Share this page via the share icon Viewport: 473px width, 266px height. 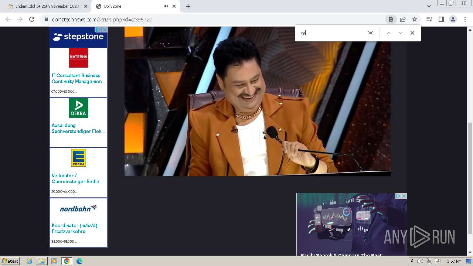[x=403, y=19]
